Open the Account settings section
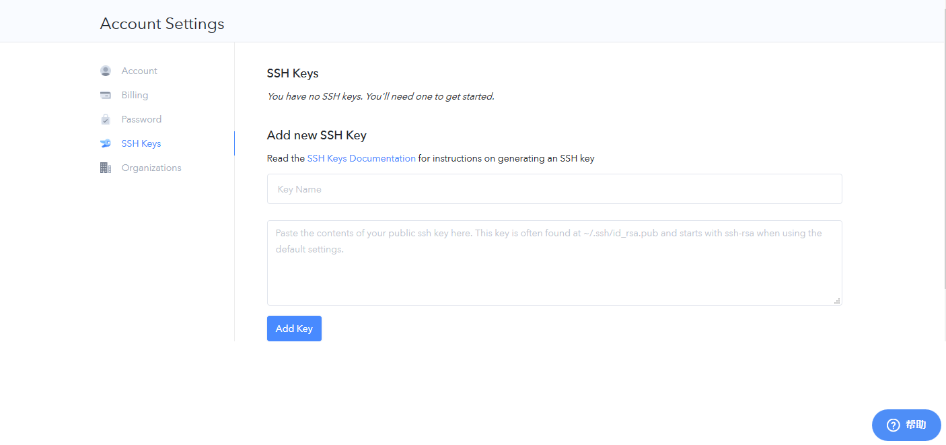 [x=139, y=71]
